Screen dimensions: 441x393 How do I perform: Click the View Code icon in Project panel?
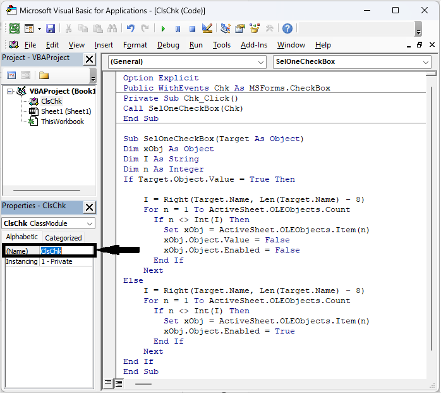(11, 75)
